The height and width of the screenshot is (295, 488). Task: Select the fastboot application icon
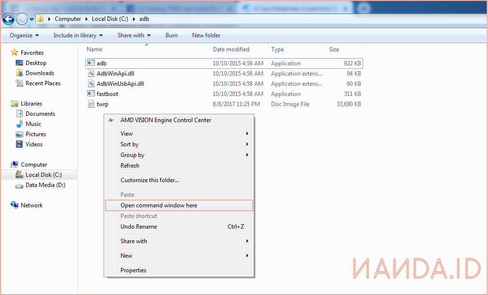(x=91, y=94)
